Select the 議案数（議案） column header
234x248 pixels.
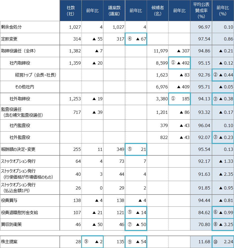(114, 11)
